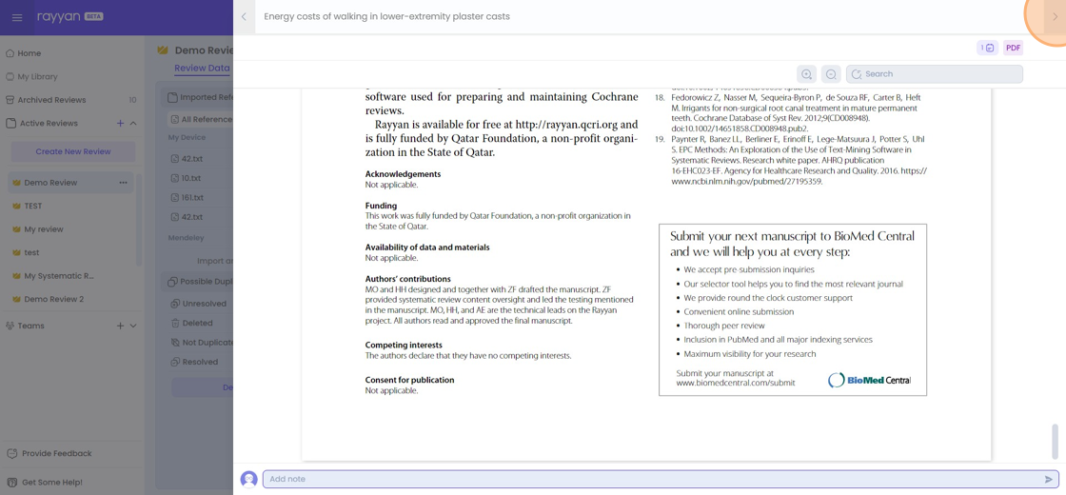Viewport: 1066px width, 495px height.
Task: Open the hamburger menu icon
Action: point(17,17)
